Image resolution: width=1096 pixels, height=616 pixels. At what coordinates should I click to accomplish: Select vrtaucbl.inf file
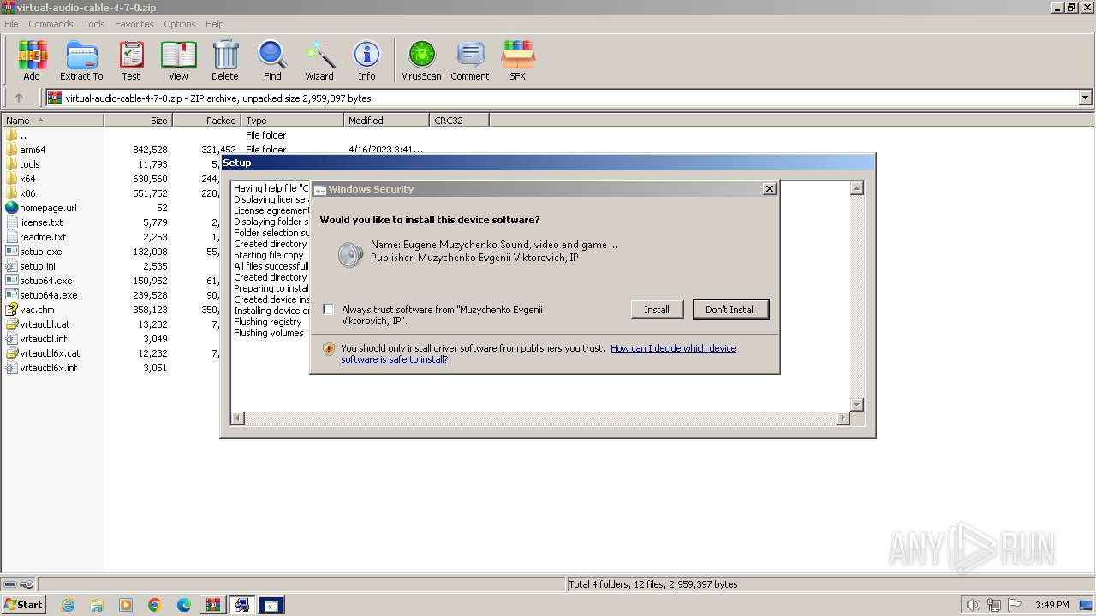43,339
